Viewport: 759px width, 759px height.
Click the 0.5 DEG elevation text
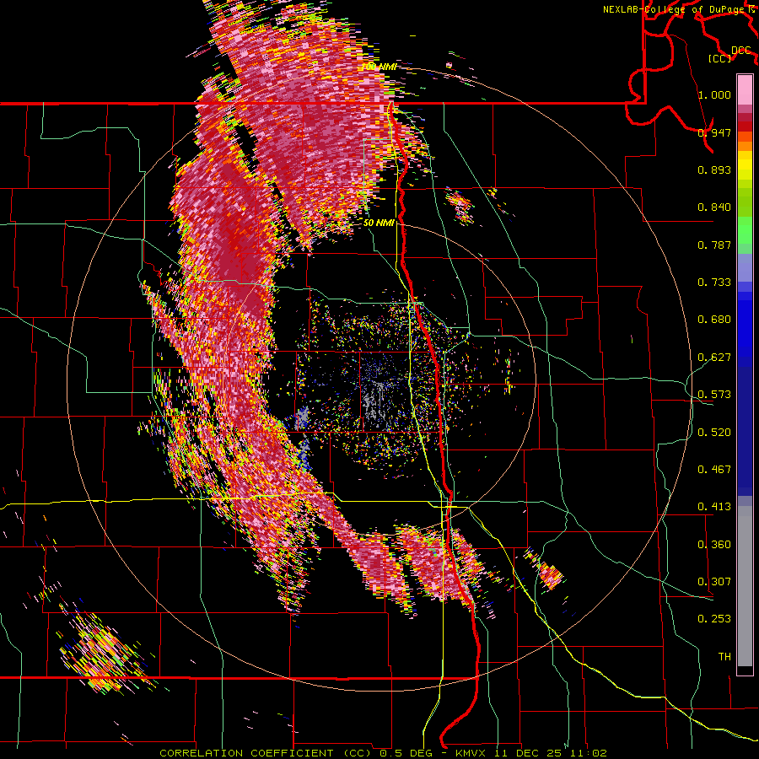click(406, 753)
